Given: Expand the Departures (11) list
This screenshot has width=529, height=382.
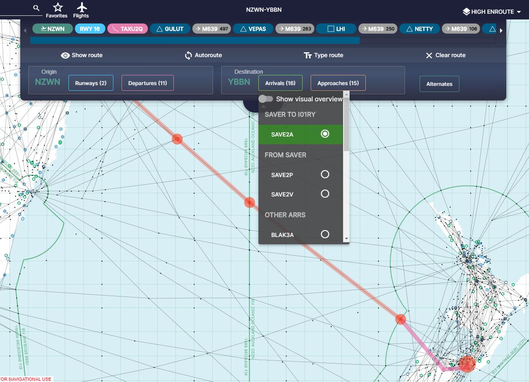Looking at the screenshot, I should (147, 83).
